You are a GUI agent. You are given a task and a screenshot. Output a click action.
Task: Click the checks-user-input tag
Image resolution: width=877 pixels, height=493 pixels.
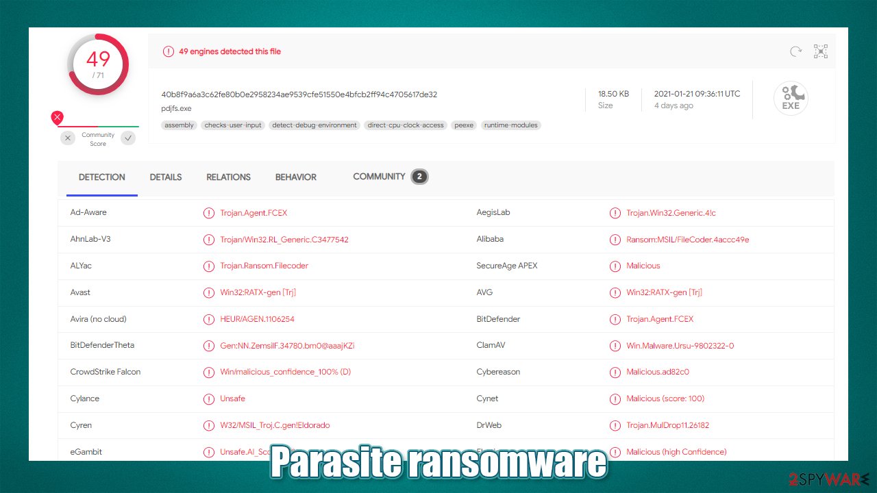coord(233,125)
